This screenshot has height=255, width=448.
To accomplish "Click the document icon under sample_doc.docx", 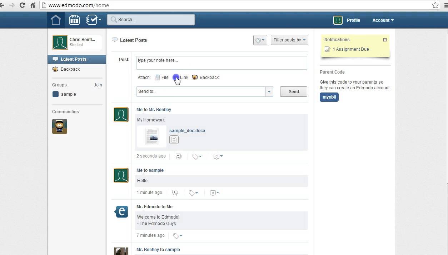I will 174,140.
